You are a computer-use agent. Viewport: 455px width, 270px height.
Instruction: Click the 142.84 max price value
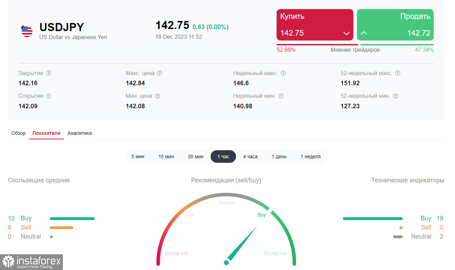[135, 83]
